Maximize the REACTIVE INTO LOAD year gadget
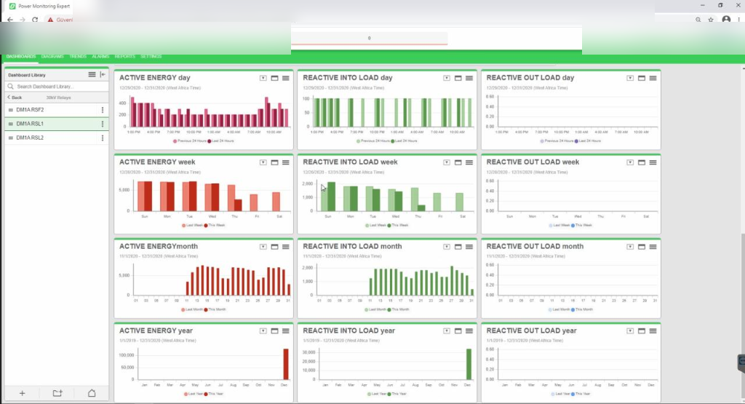Viewport: 745px width, 404px height. pos(458,330)
